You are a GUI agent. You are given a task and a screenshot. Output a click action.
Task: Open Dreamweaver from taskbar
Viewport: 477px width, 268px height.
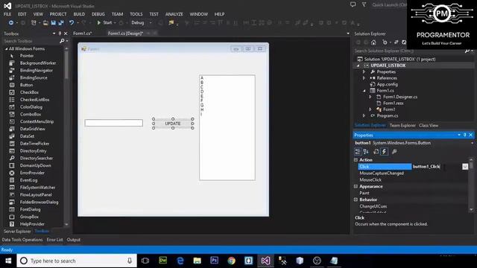click(163, 261)
